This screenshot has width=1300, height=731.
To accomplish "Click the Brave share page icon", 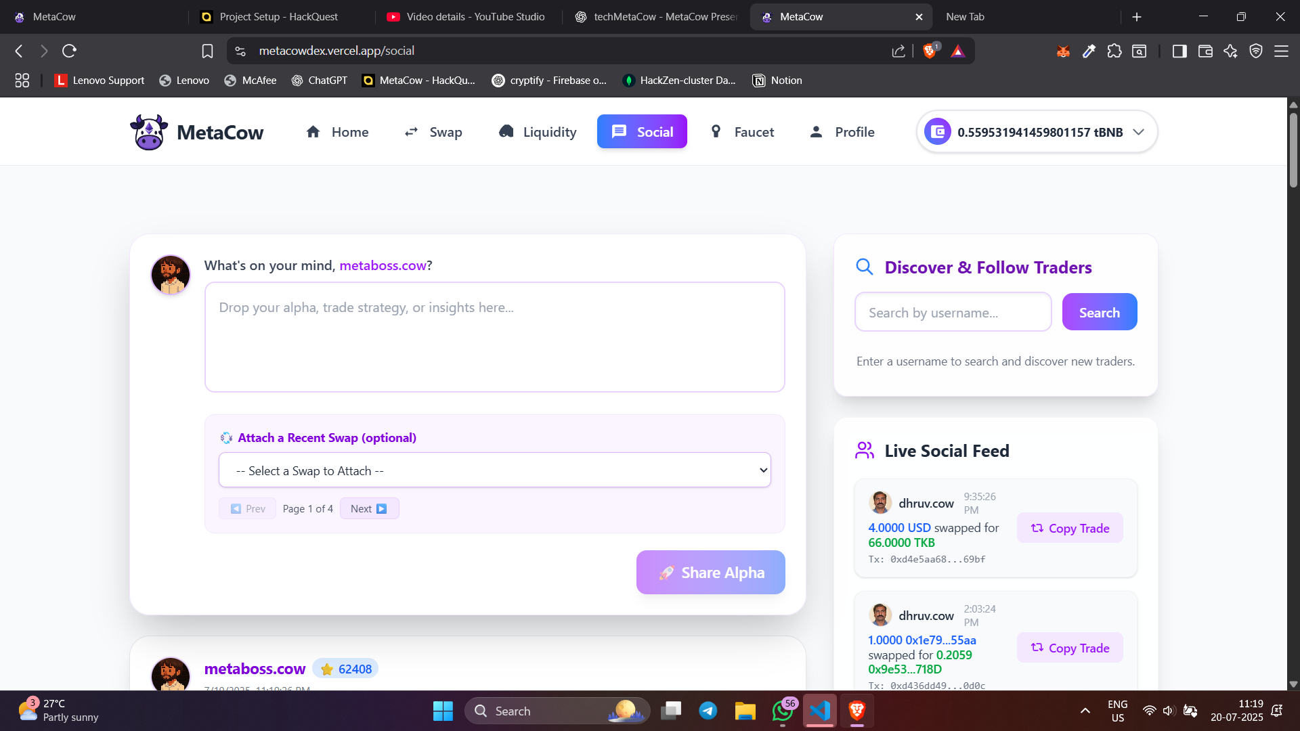I will (898, 51).
